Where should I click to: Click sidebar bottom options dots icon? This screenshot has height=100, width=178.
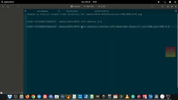22,93
